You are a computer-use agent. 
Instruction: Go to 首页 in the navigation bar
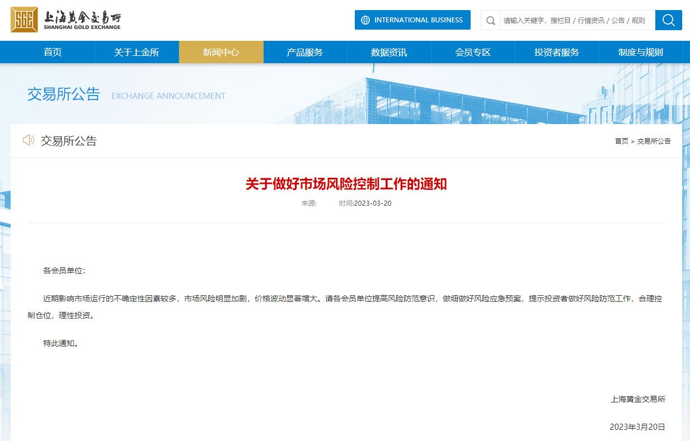coord(53,52)
